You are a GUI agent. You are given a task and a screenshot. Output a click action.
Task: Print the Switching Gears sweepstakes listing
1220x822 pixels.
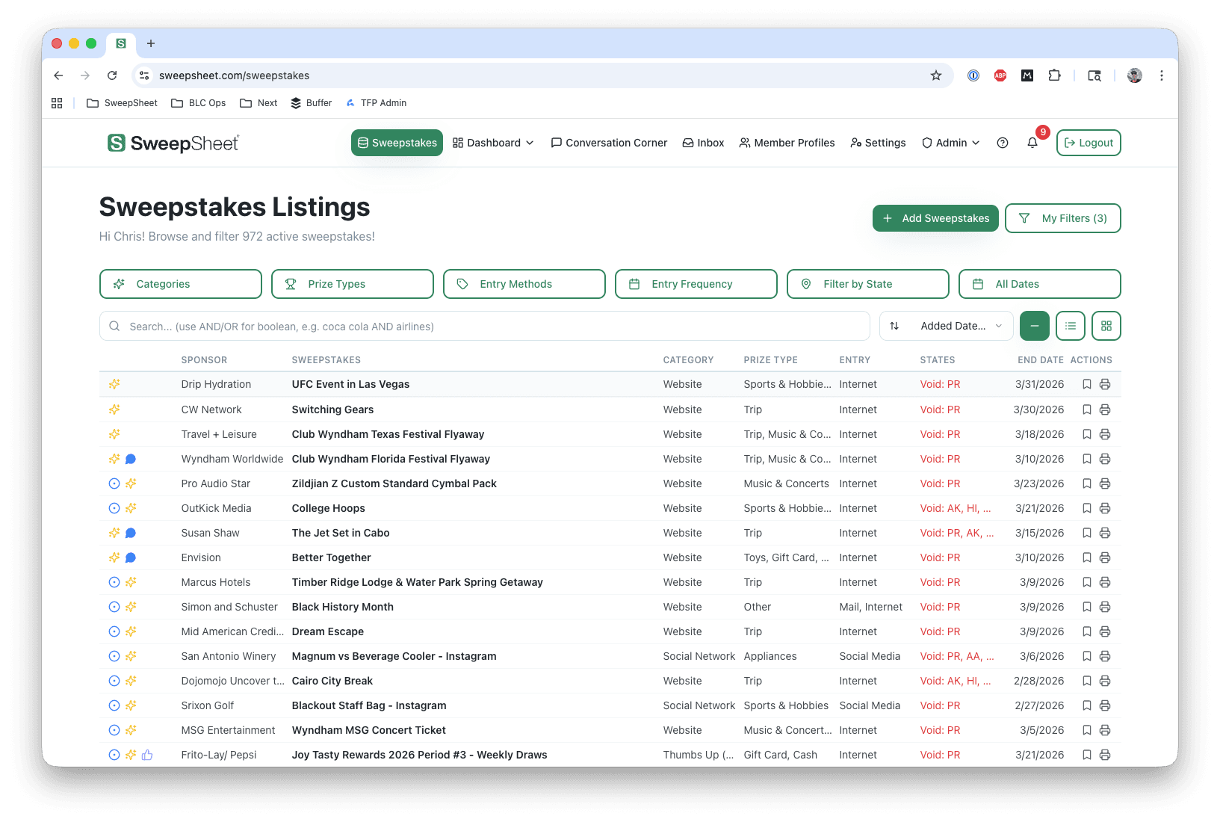click(1104, 410)
